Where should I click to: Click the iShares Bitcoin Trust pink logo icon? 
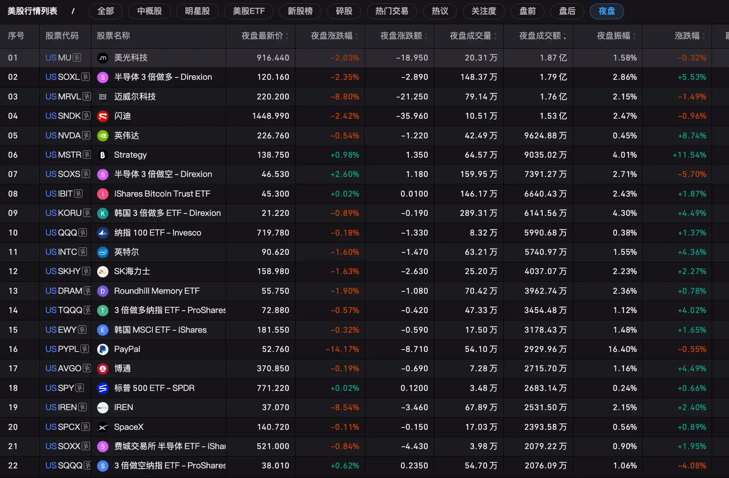pos(103,194)
